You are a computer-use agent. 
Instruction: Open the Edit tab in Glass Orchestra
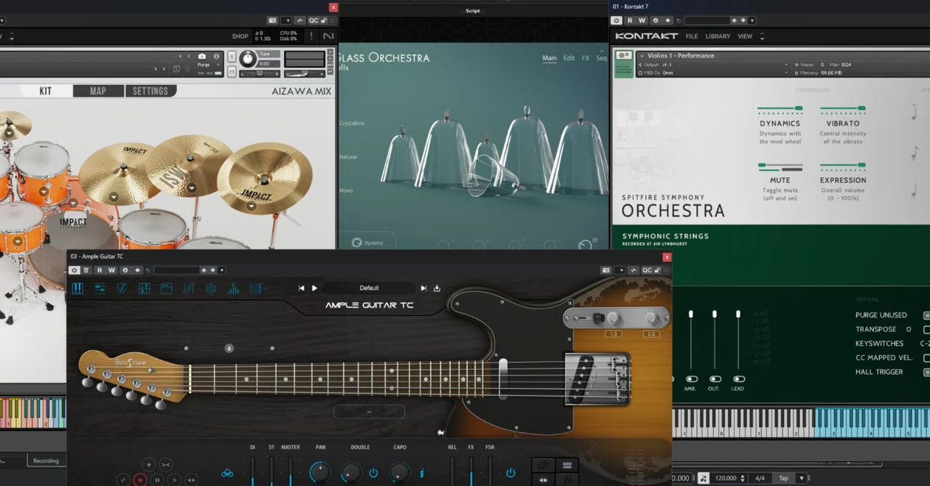pos(569,58)
